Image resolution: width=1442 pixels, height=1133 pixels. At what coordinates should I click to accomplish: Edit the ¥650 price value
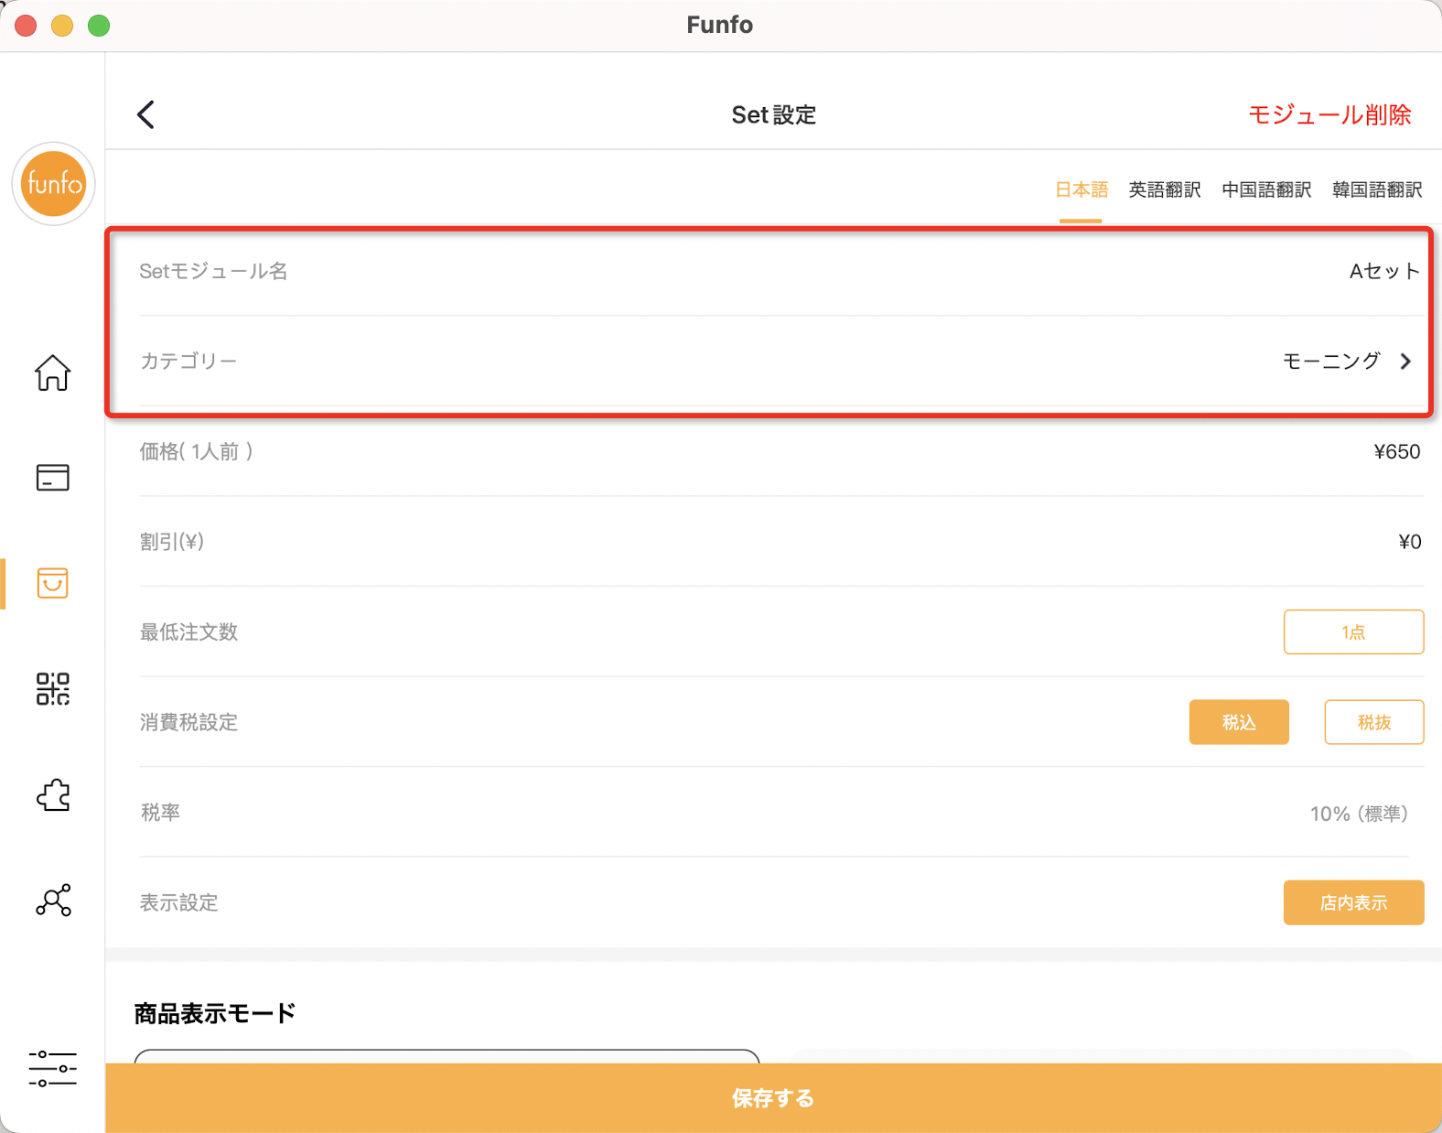pyautogui.click(x=1397, y=451)
